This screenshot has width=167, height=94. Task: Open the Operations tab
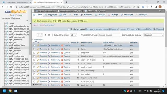[127, 15]
